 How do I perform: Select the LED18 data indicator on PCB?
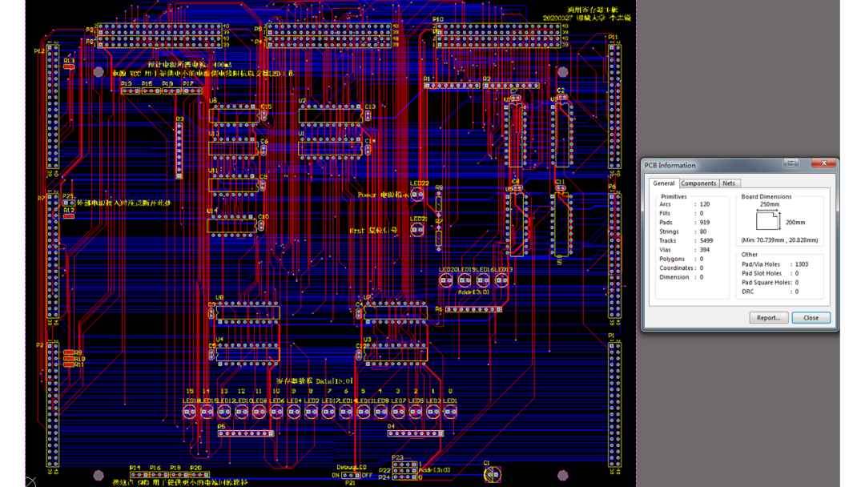point(189,412)
